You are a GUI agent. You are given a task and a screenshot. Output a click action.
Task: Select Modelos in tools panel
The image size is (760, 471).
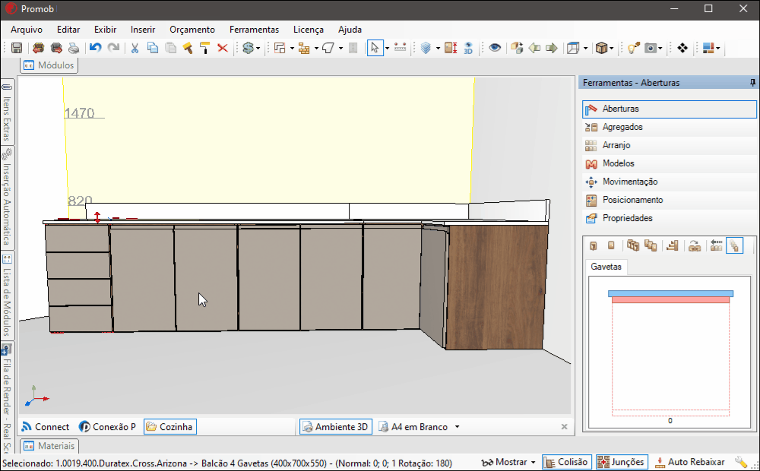(x=670, y=163)
